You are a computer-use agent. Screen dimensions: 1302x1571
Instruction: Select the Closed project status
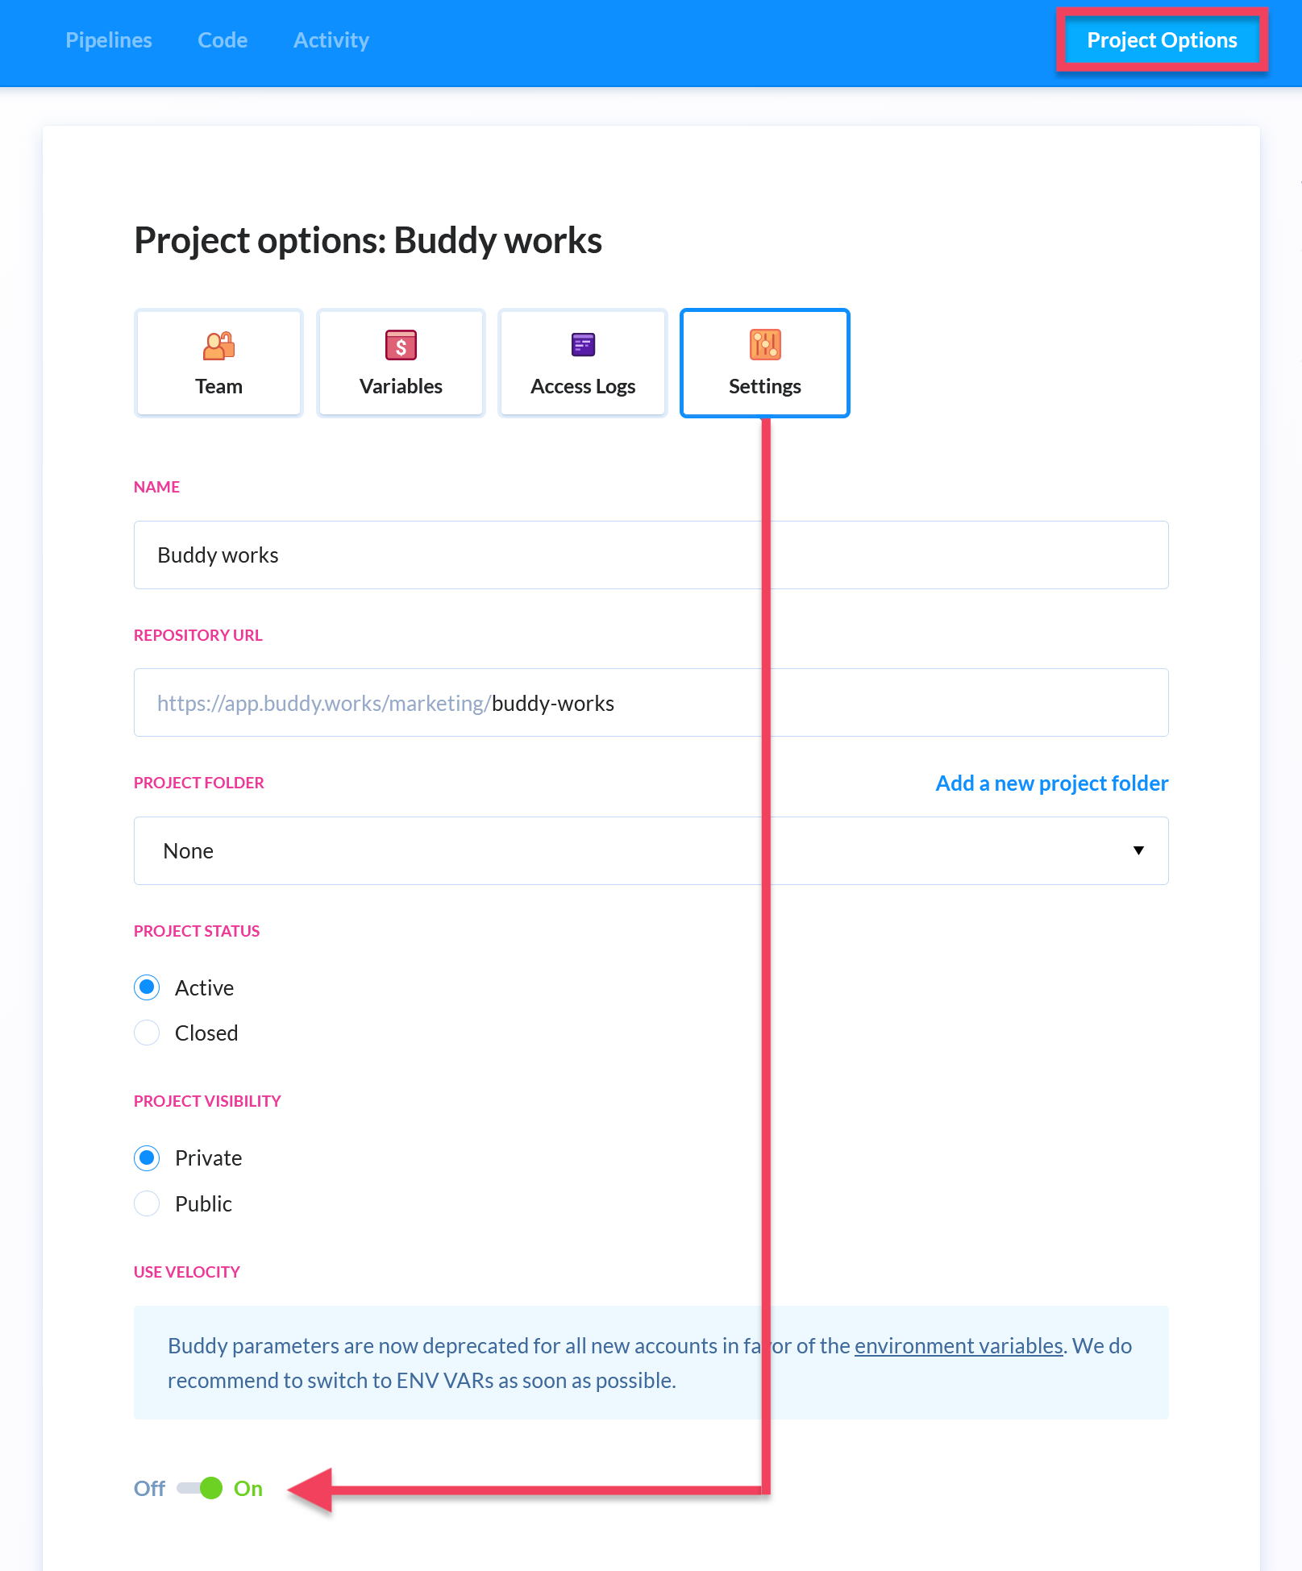147,1033
